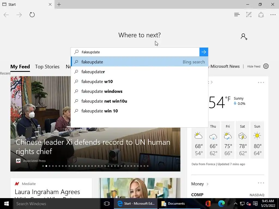279x209 pixels.
Task: Open the weather card ellipsis menu
Action: click(261, 82)
